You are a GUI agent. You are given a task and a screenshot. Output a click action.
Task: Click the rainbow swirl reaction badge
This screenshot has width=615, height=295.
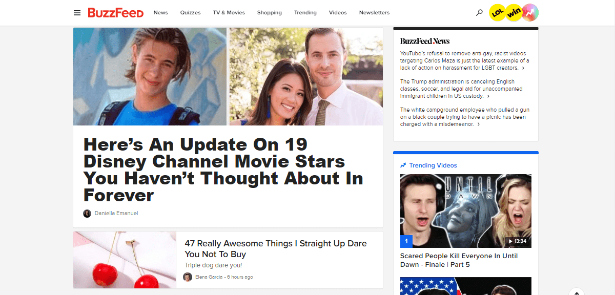point(530,12)
